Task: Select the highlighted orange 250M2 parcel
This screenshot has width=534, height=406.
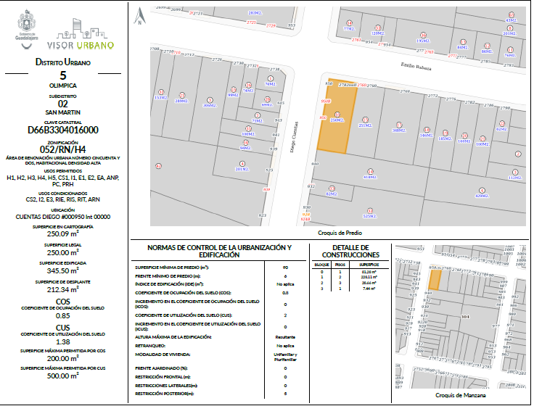Action: coord(337,117)
